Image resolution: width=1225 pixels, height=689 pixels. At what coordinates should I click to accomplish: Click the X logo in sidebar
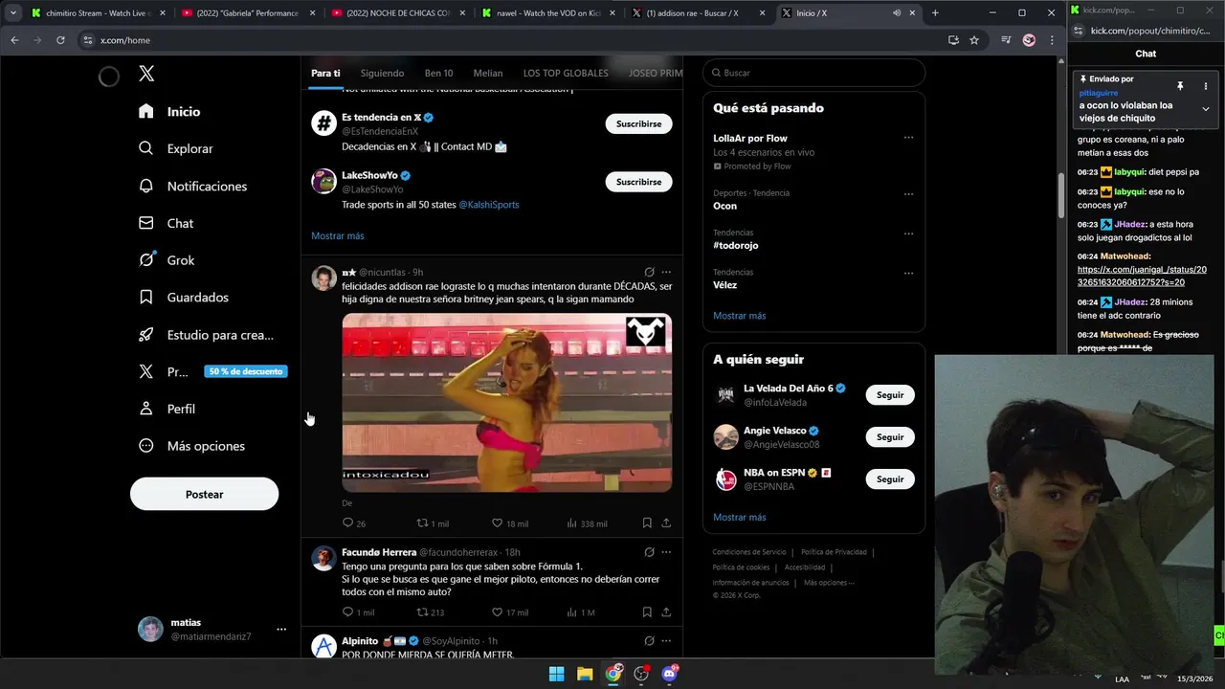coord(146,74)
